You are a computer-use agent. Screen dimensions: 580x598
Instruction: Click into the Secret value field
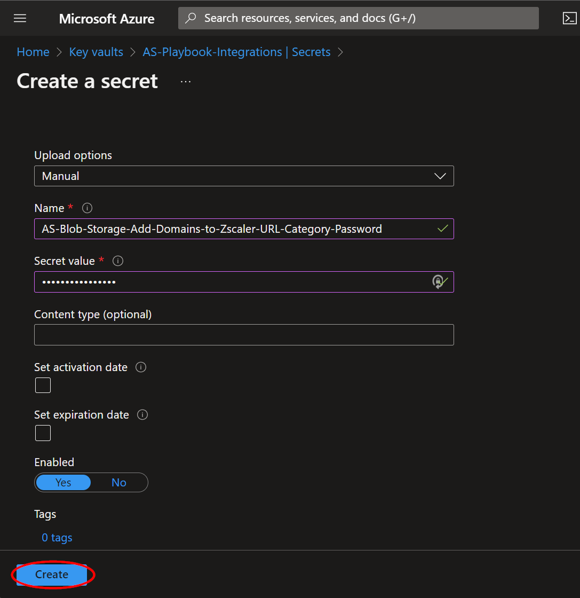click(x=244, y=282)
